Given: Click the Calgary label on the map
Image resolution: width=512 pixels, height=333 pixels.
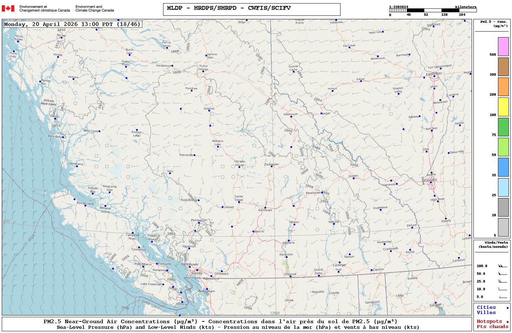Looking at the screenshot, I should point(431,180).
